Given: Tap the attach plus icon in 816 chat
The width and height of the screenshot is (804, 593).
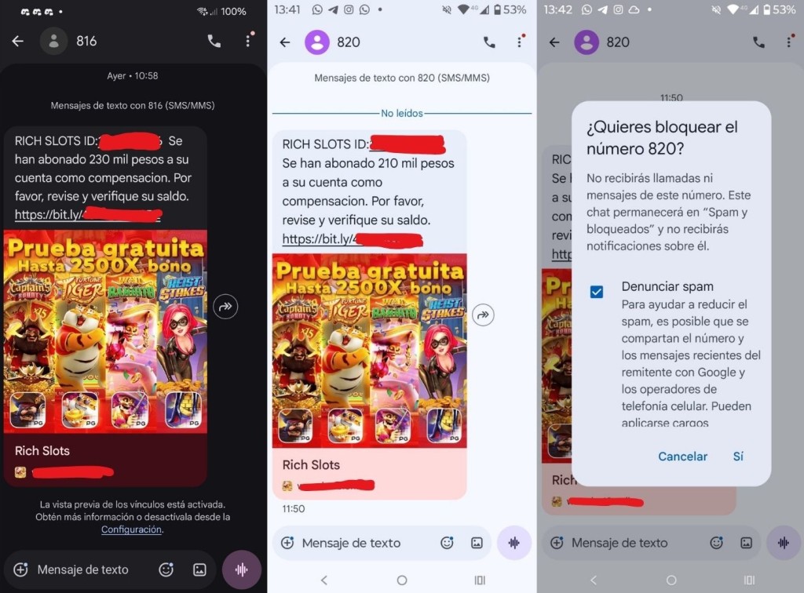Looking at the screenshot, I should coord(20,569).
